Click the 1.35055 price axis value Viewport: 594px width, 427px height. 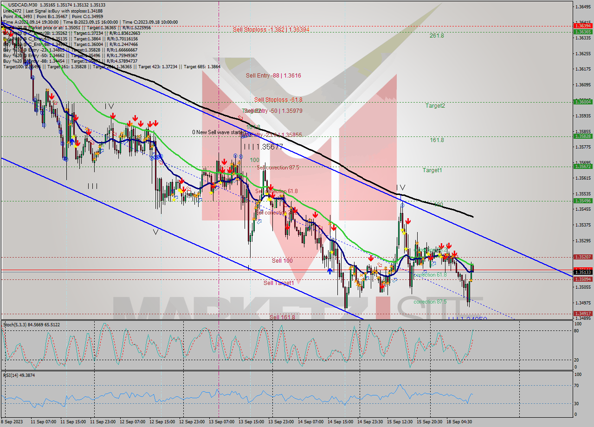pos(583,287)
